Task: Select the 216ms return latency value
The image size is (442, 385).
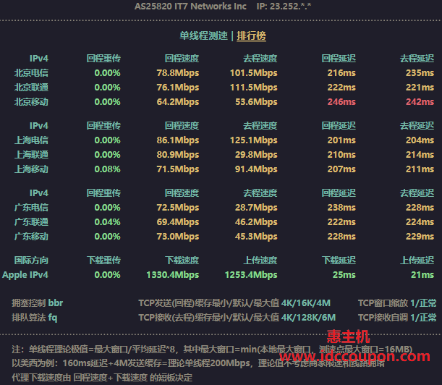Action: (x=341, y=73)
